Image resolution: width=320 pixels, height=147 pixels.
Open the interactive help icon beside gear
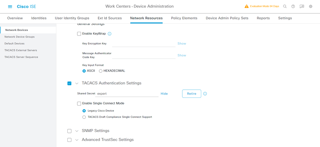coord(302,6)
